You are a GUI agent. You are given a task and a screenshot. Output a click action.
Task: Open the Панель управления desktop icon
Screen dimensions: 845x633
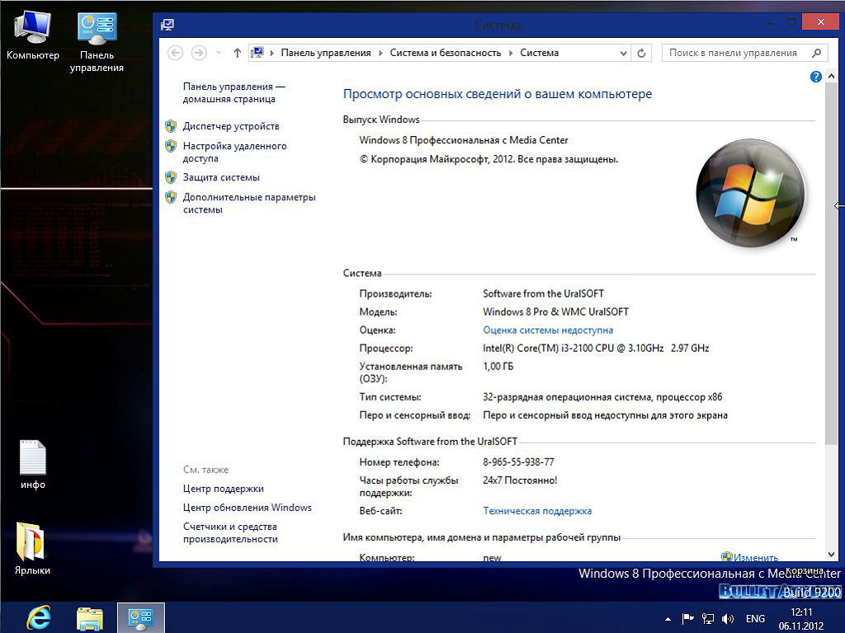pos(97,42)
